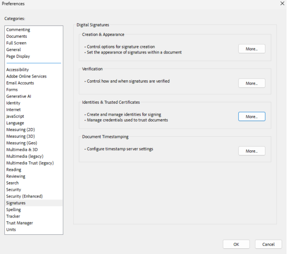
Task: Go to Accessibility preferences
Action: pos(18,70)
